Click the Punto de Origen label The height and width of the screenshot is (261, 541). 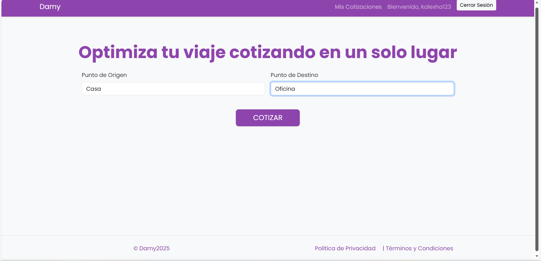click(104, 75)
